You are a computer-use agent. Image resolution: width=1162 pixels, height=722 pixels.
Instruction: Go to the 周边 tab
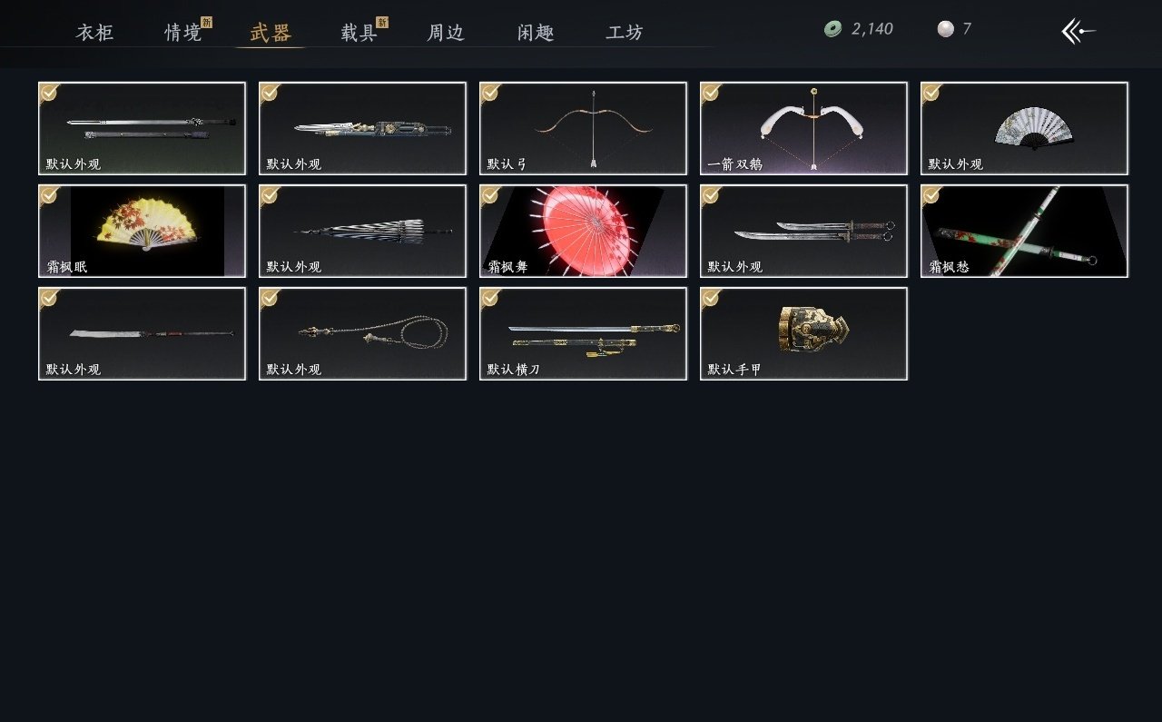pyautogui.click(x=446, y=33)
